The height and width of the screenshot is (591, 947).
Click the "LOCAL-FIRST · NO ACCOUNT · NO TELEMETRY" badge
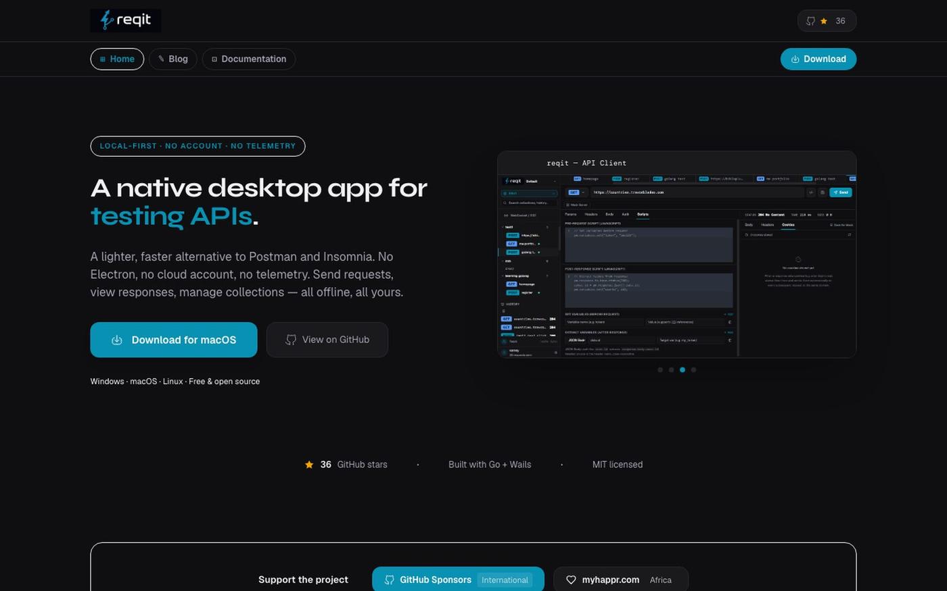point(198,146)
